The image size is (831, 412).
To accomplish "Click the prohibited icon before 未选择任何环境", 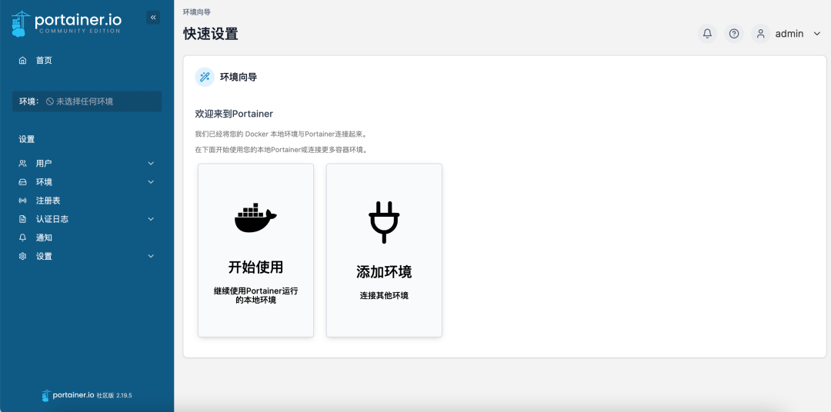I will click(x=50, y=101).
